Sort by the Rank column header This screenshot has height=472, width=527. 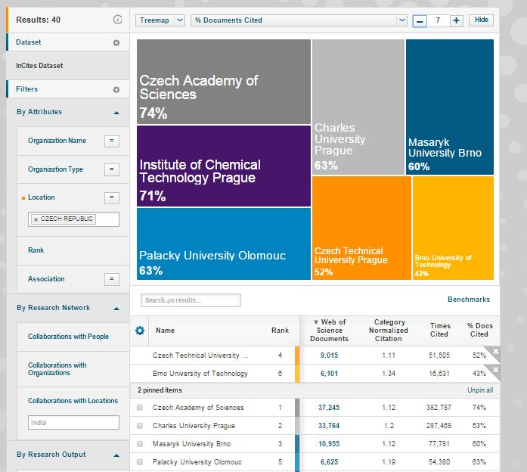[x=280, y=331]
